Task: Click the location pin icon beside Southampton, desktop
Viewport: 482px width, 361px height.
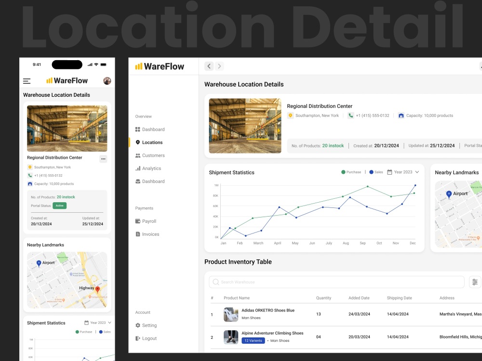Action: tap(290, 116)
